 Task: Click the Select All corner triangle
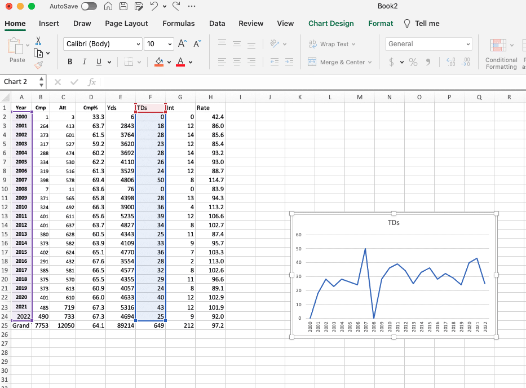(x=6, y=98)
